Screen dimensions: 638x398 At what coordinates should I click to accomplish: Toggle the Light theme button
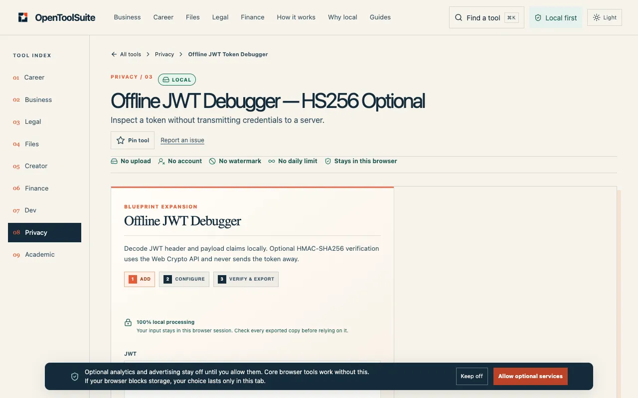coord(605,17)
